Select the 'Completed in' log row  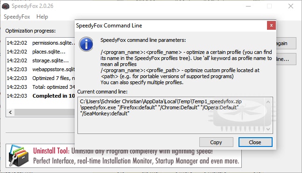(x=41, y=96)
